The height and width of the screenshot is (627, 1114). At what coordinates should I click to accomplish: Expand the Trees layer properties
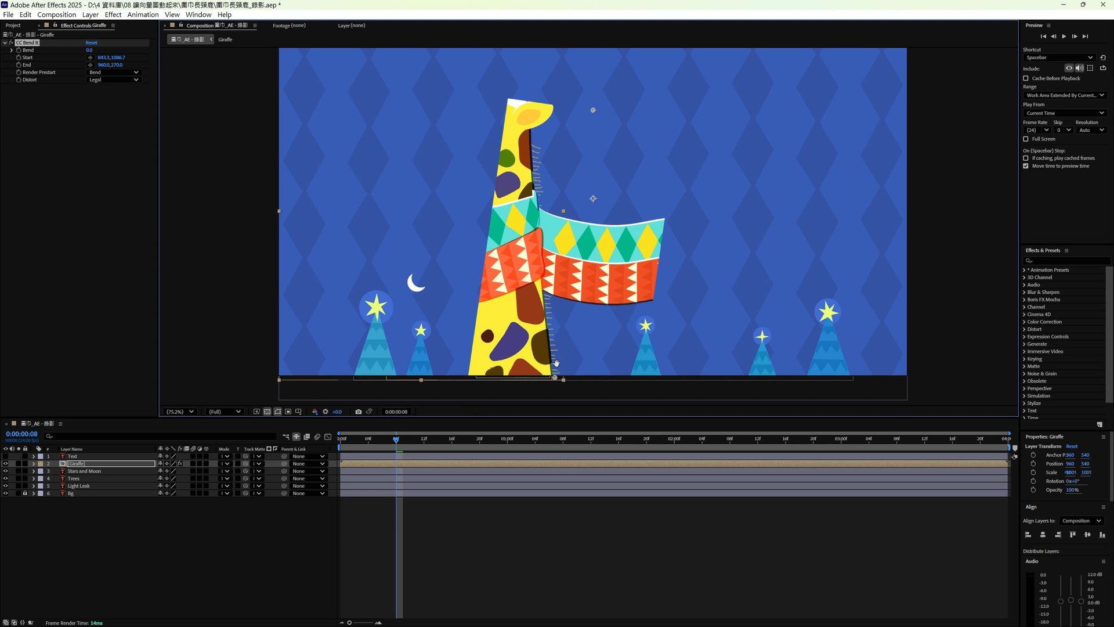coord(34,479)
